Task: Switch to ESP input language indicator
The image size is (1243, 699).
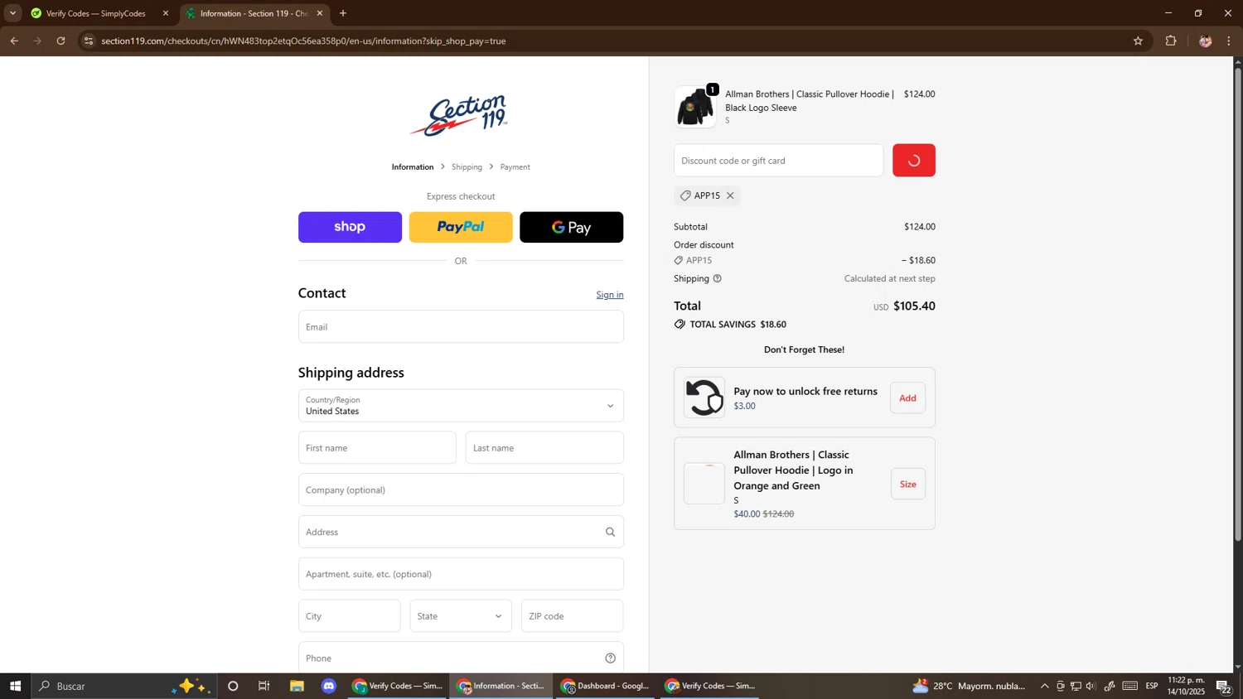Action: [x=1152, y=686]
